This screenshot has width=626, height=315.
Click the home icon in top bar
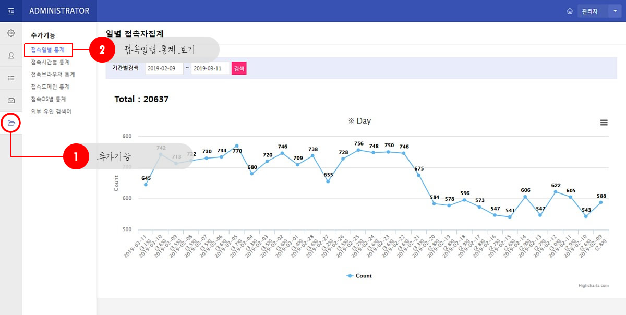point(570,11)
